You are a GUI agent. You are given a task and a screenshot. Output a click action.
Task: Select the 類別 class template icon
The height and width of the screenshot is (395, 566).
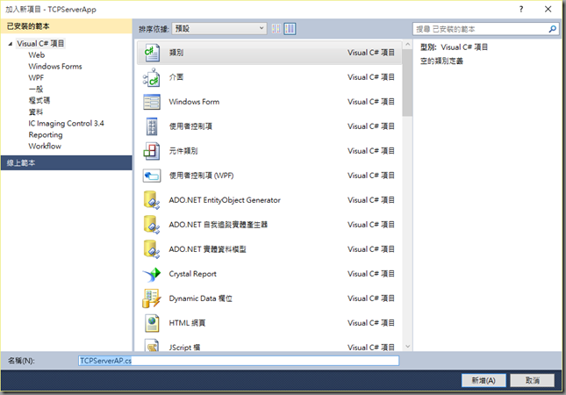coord(152,53)
